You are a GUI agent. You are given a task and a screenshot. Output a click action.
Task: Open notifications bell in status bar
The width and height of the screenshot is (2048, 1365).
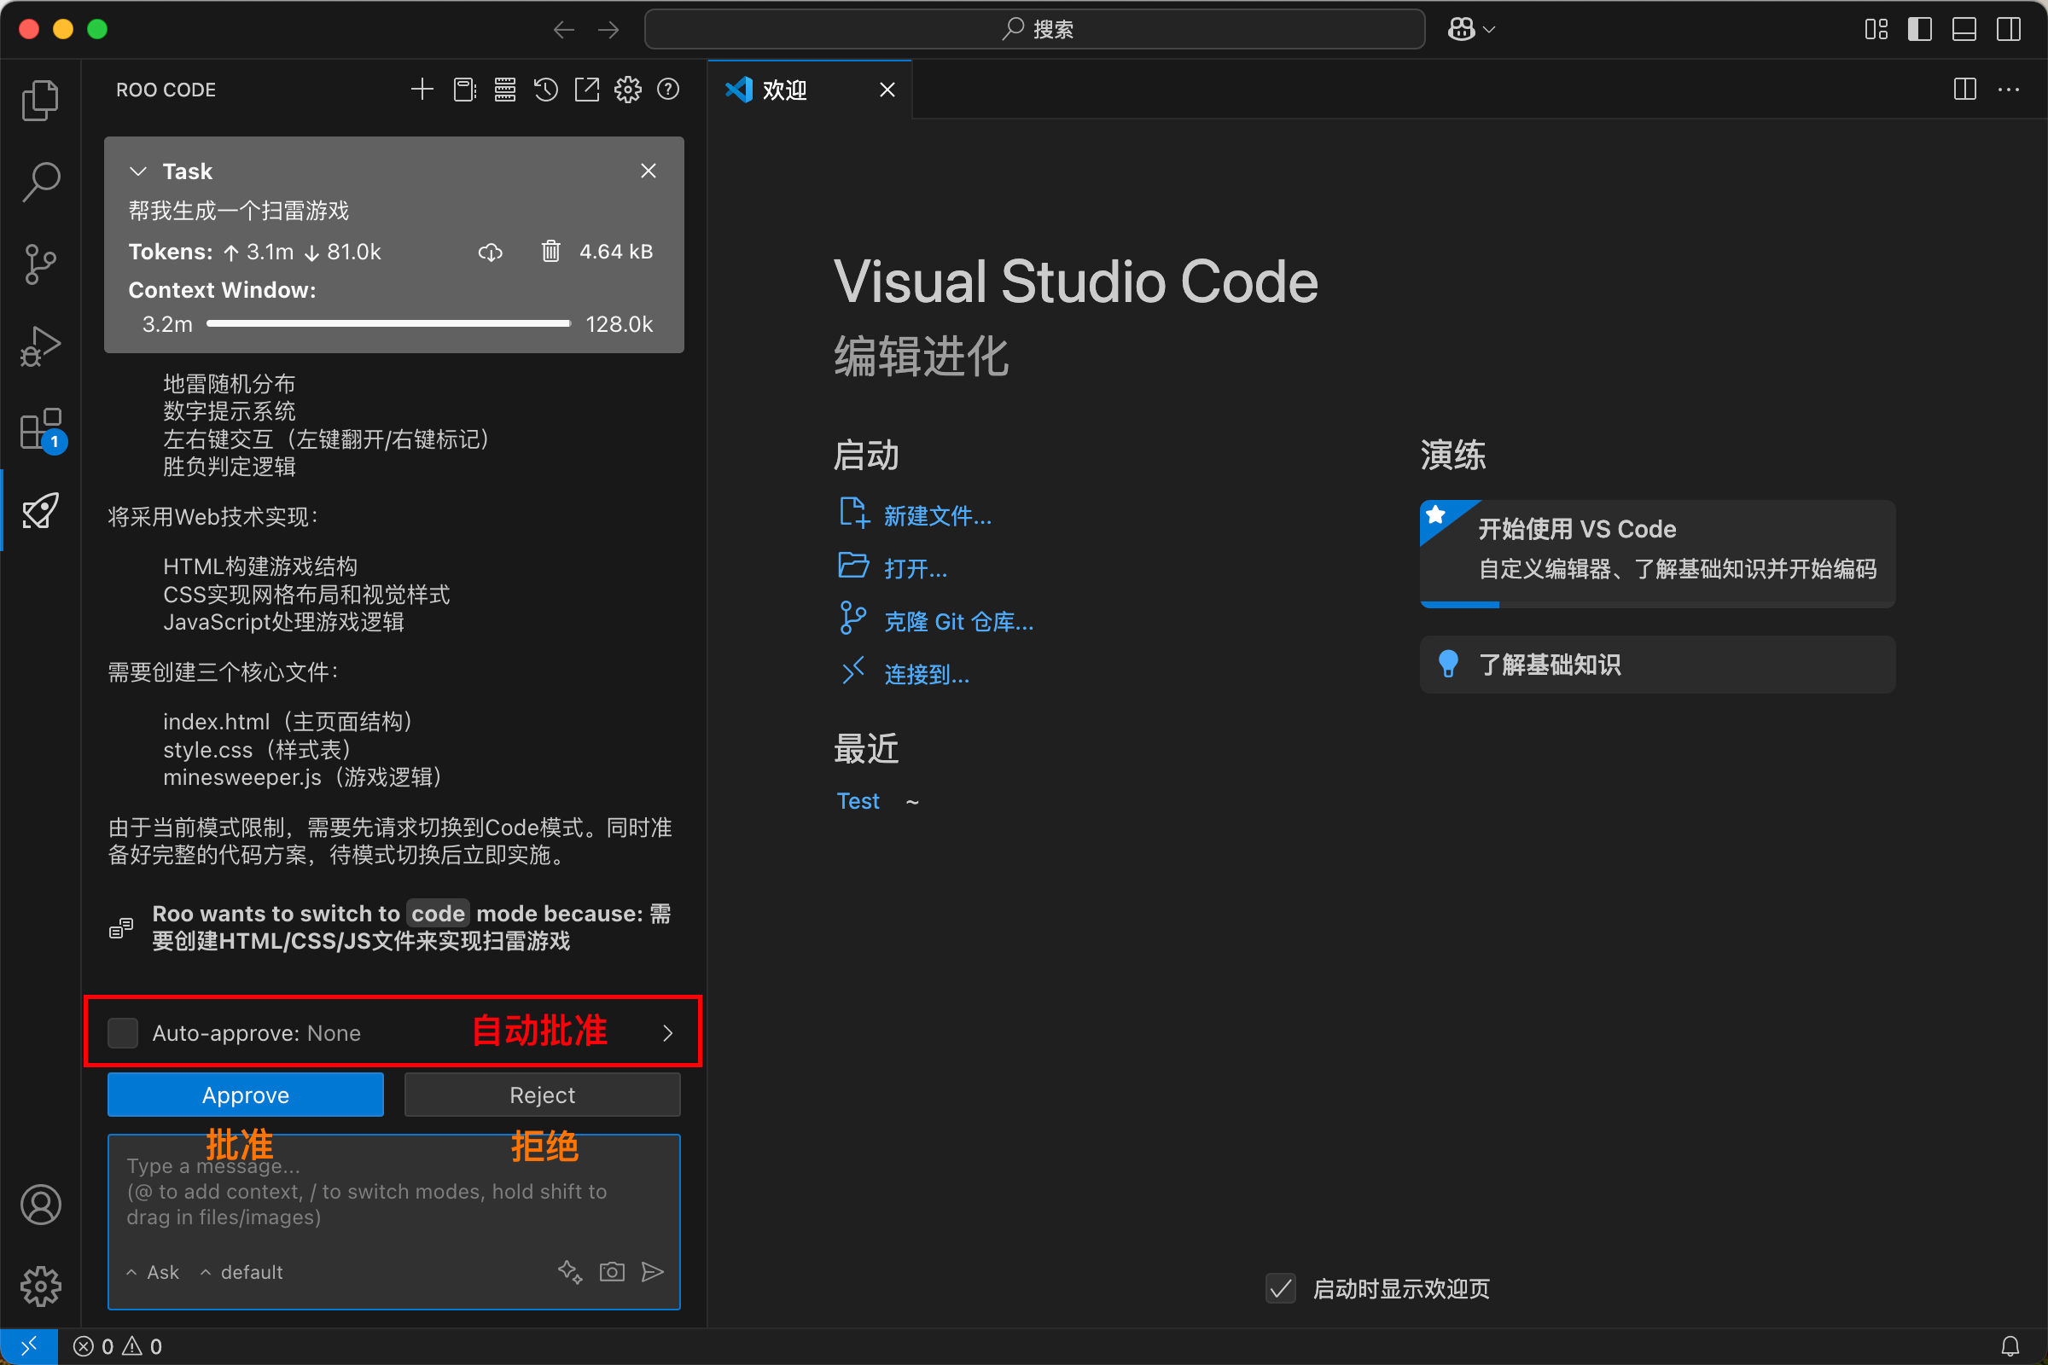coord(2010,1346)
